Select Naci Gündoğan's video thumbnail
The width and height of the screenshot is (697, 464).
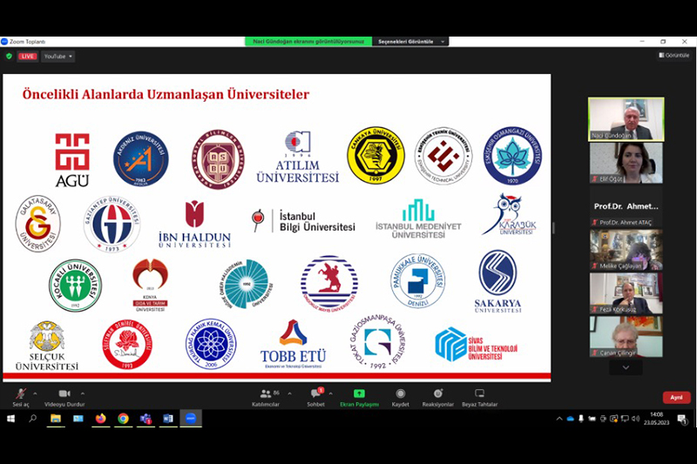626,118
